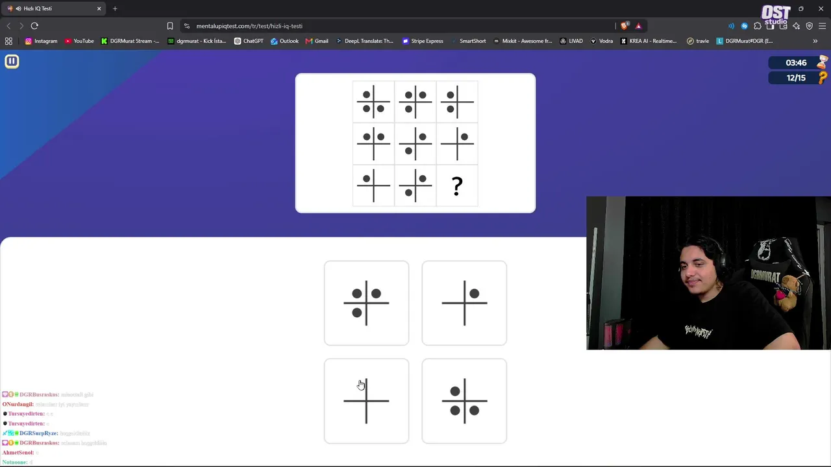
Task: Click the question mark progress icon
Action: pyautogui.click(x=823, y=78)
